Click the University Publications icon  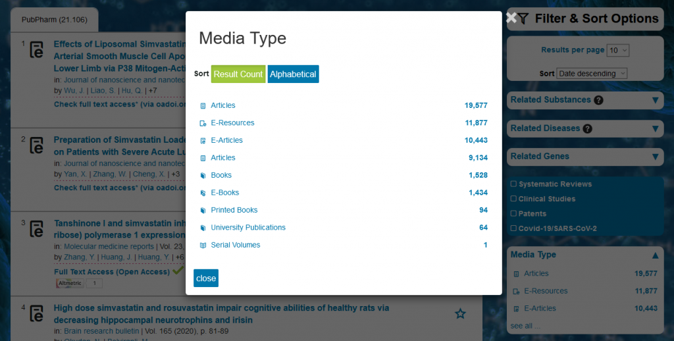[x=203, y=228]
